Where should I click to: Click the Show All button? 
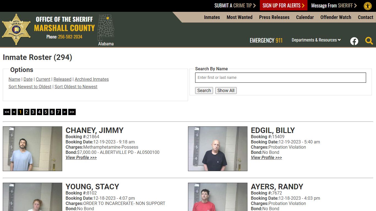pos(226,90)
